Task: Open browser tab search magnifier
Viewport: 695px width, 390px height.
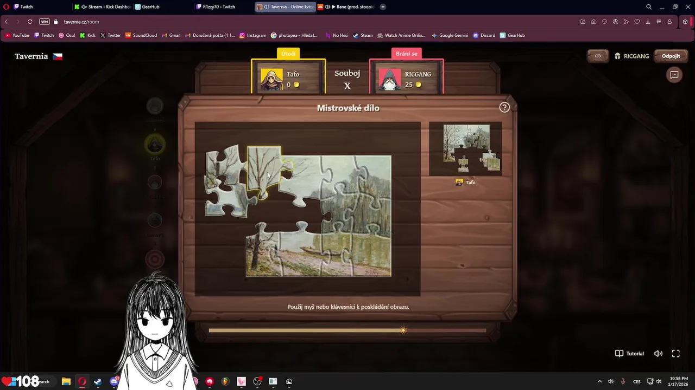Action: coord(649,7)
